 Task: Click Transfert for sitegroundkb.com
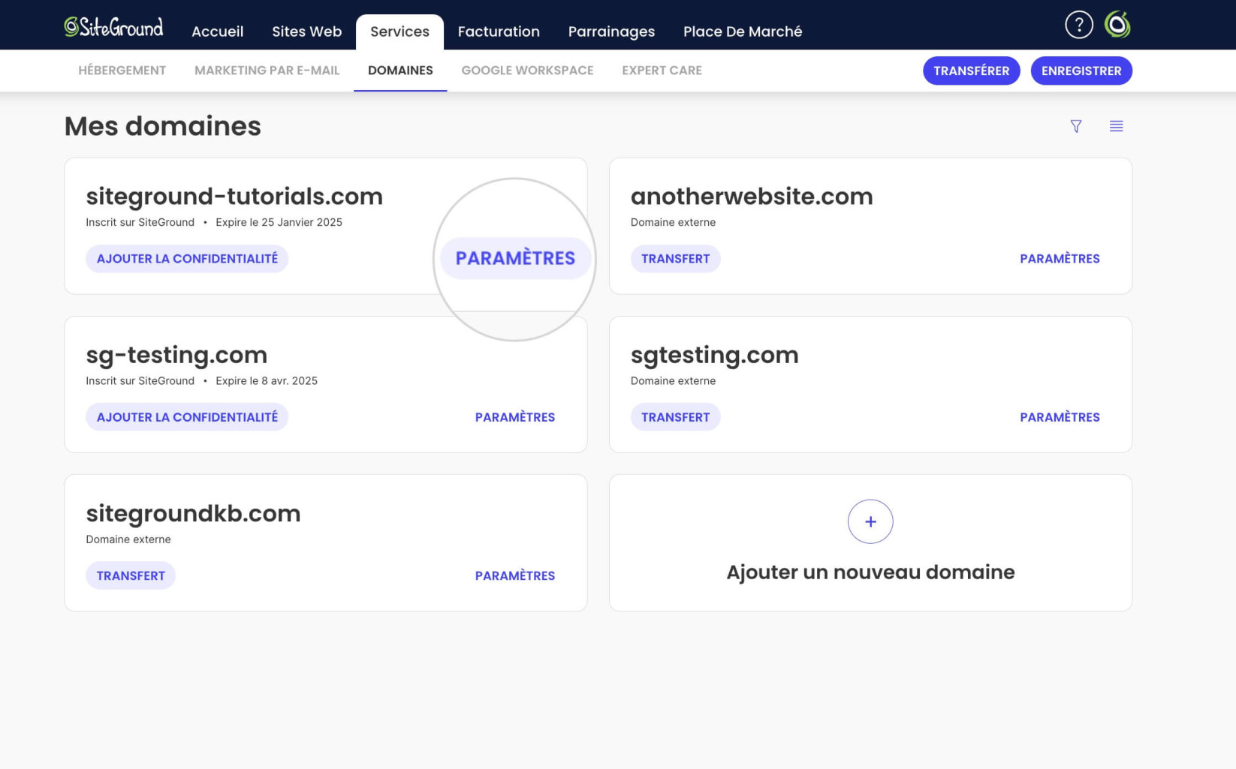(x=131, y=575)
